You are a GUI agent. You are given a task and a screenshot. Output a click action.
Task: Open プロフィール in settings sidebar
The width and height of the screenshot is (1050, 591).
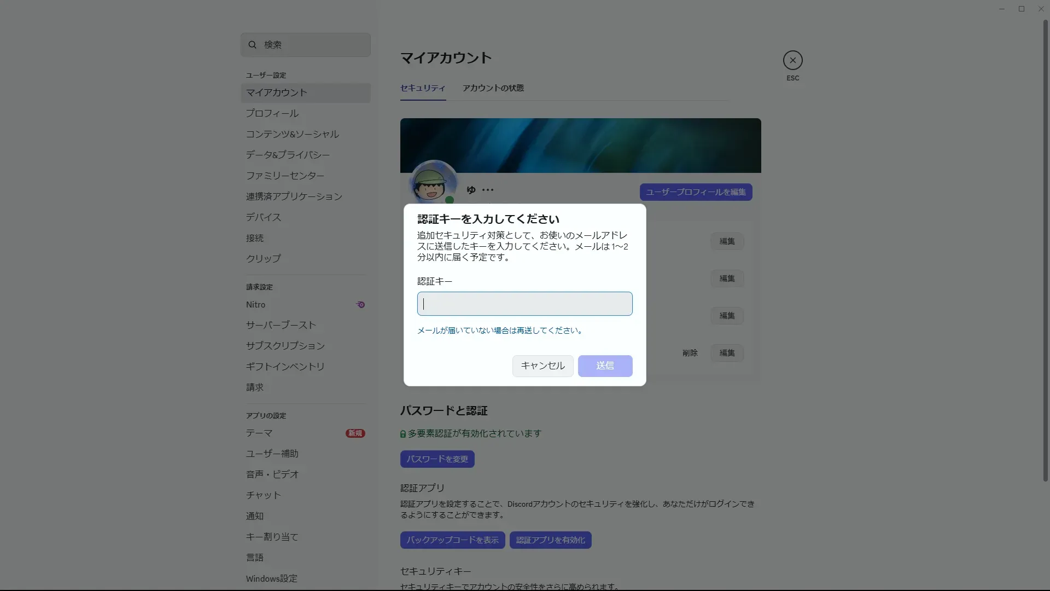click(x=272, y=113)
